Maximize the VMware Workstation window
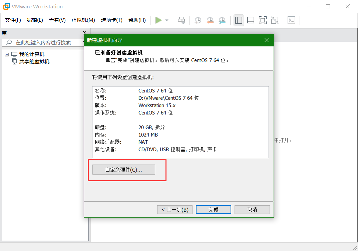 pos(328,6)
